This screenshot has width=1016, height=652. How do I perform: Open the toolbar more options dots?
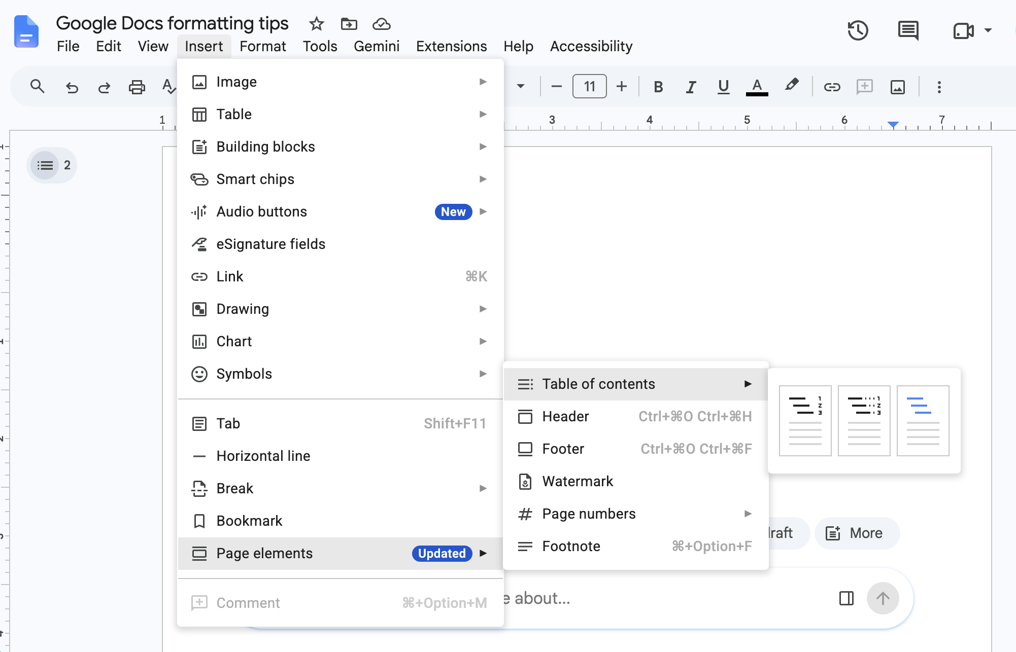pos(939,87)
